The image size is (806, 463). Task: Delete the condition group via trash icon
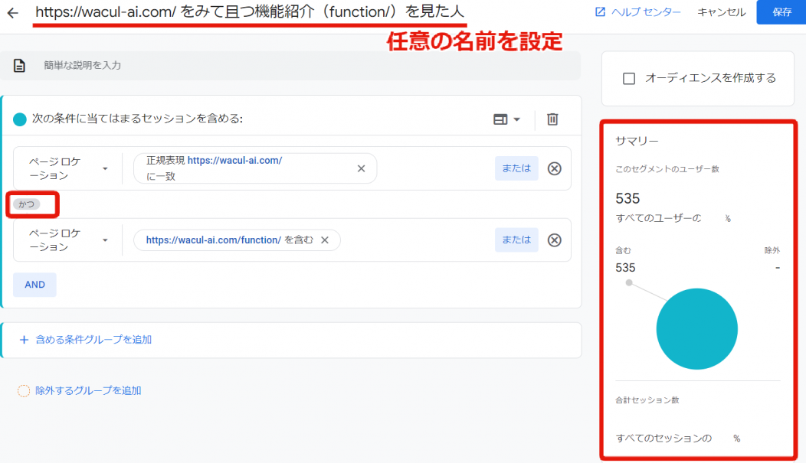(552, 119)
